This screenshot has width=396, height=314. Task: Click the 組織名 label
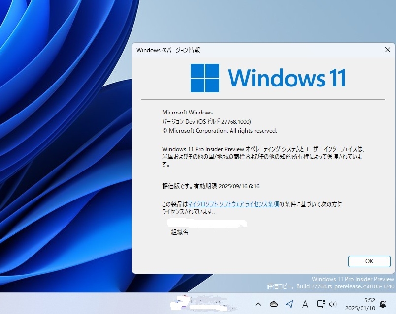tap(180, 232)
